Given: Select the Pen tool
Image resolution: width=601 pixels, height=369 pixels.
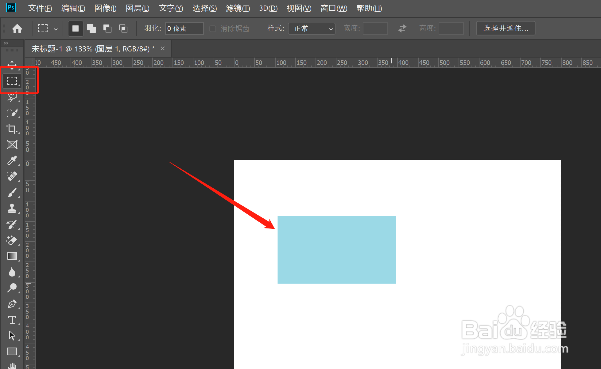Looking at the screenshot, I should 12,304.
